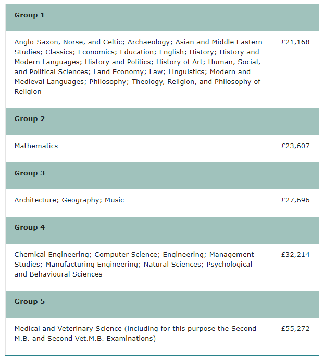Click the Group 2 header row
Viewport: 324px width, 360px height.
(x=162, y=122)
